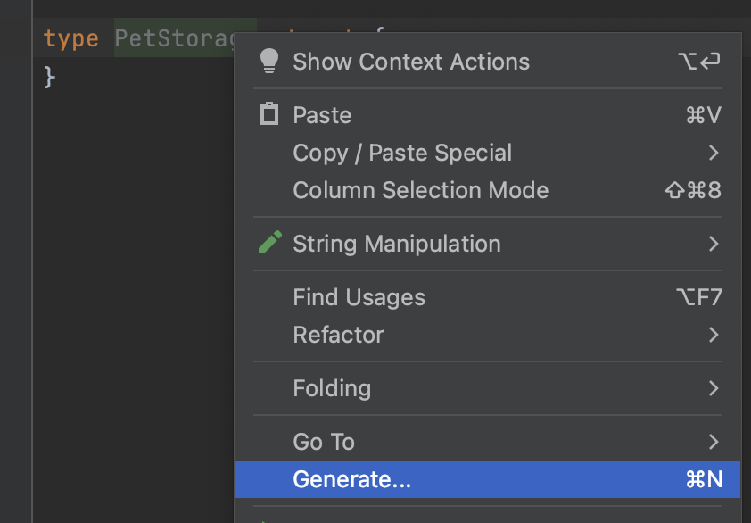Click the PetStorage identifier in the editor
The height and width of the screenshot is (523, 751).
point(174,39)
